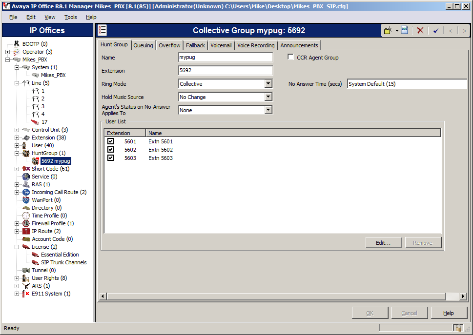Click the Tunnel icon

(x=26, y=270)
